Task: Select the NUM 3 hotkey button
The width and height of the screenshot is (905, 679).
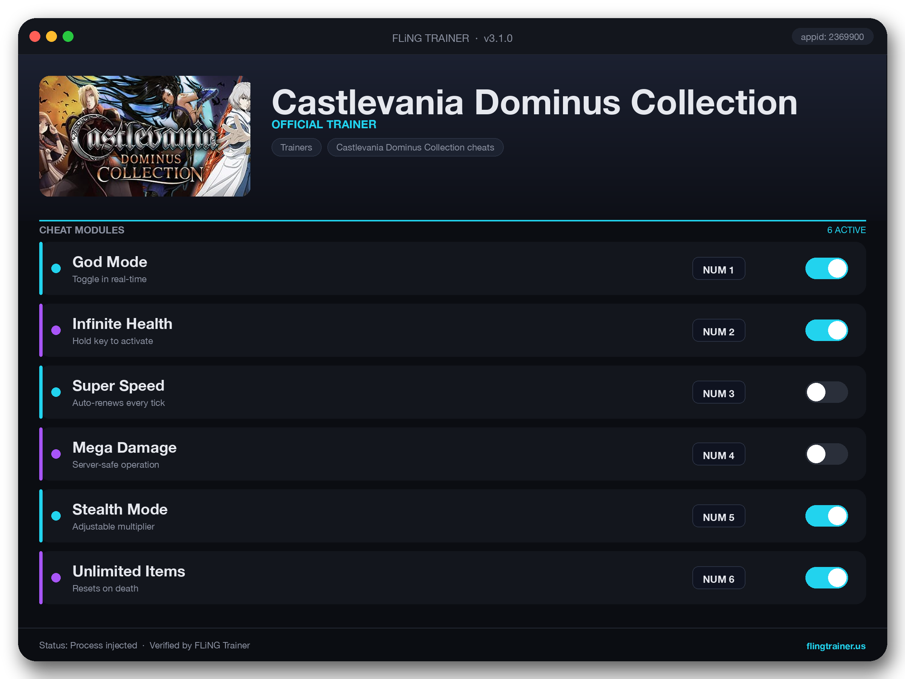Action: click(x=718, y=392)
